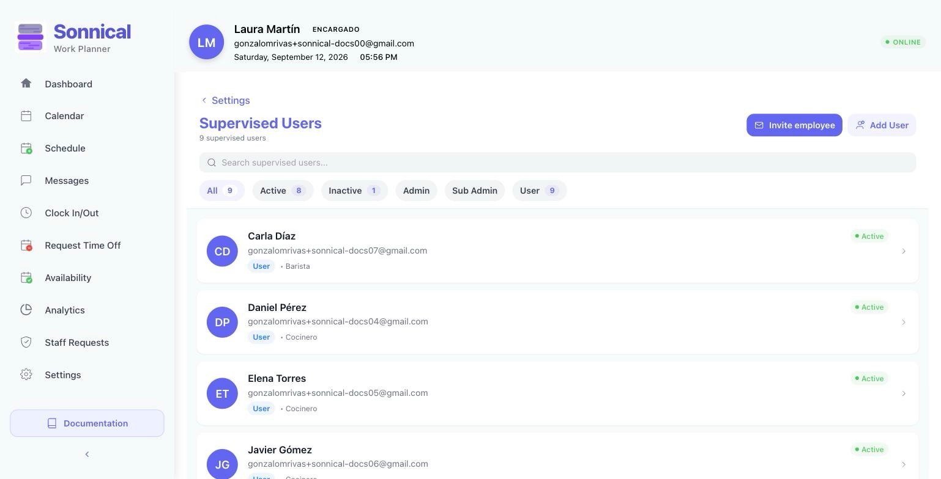Filter by Inactive users
This screenshot has height=479, width=941.
[x=354, y=191]
